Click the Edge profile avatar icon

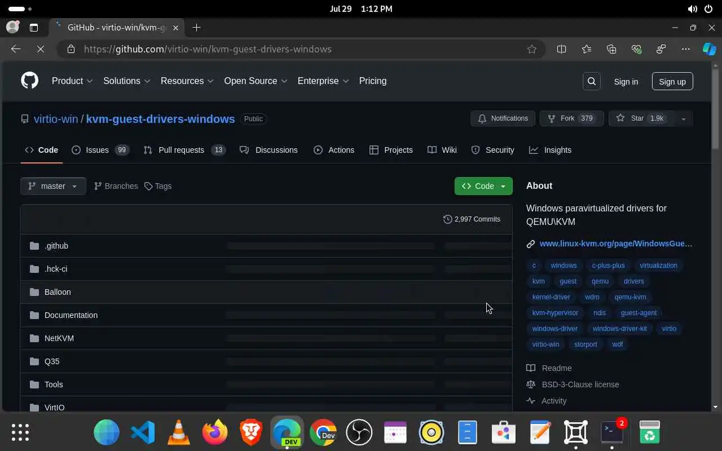(12, 27)
